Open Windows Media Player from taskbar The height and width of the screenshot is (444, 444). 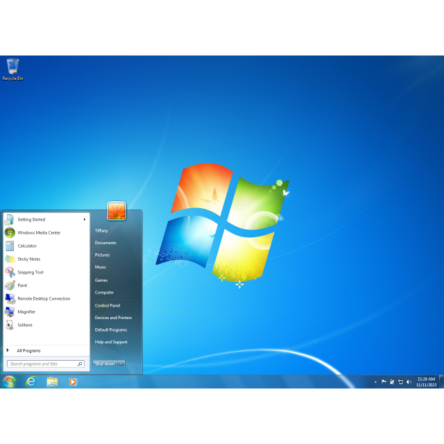(x=73, y=382)
